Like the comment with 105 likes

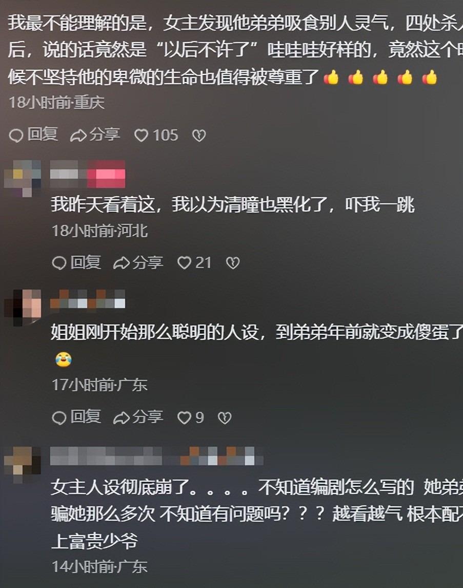156,136
